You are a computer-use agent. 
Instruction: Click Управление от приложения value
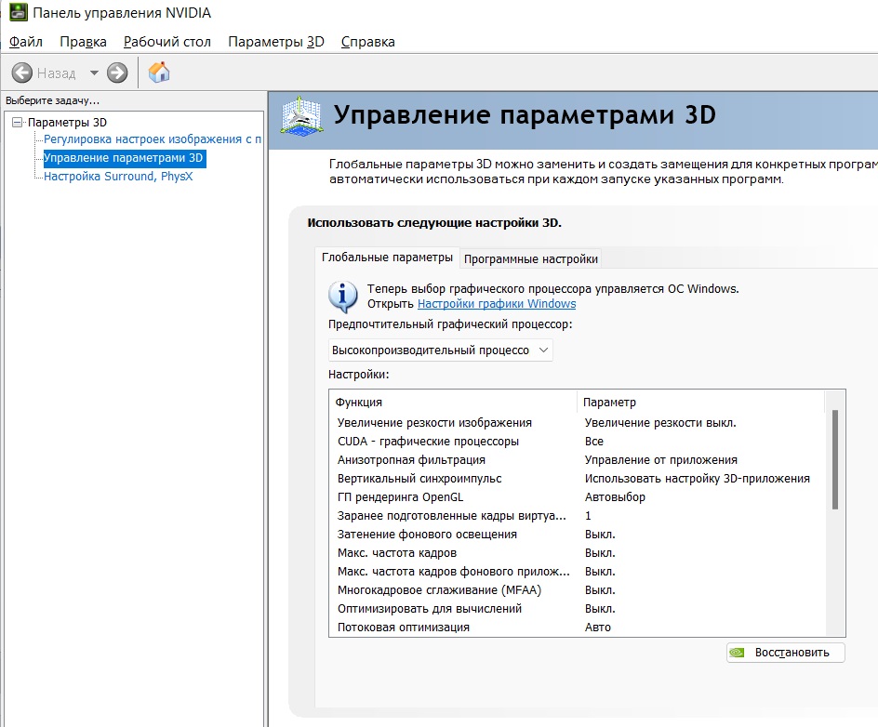(660, 459)
